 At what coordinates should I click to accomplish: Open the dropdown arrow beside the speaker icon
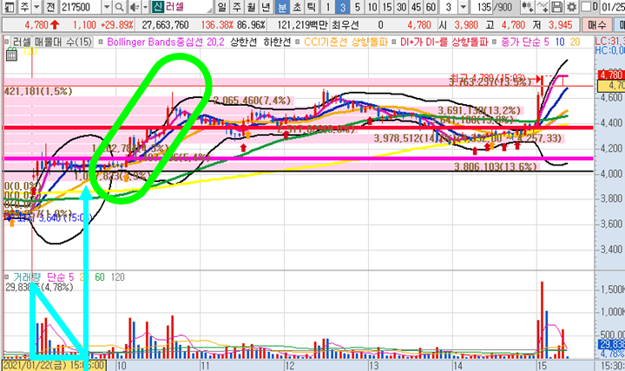tap(145, 7)
